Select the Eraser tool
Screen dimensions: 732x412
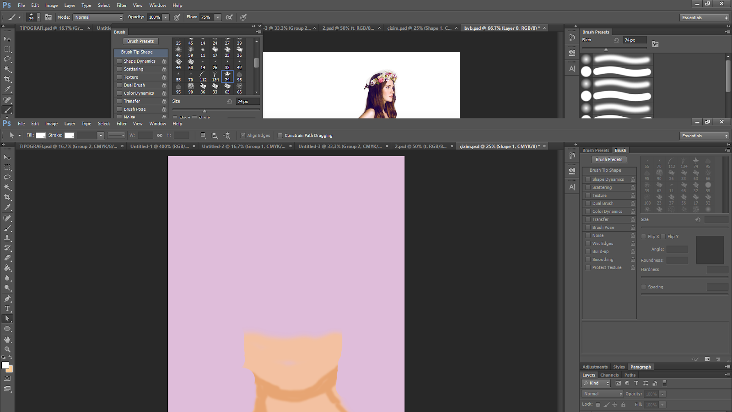pyautogui.click(x=7, y=258)
